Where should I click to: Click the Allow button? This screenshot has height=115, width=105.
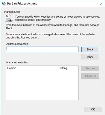point(90,57)
